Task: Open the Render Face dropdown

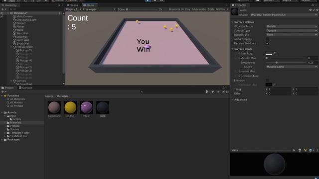Action: [292, 35]
